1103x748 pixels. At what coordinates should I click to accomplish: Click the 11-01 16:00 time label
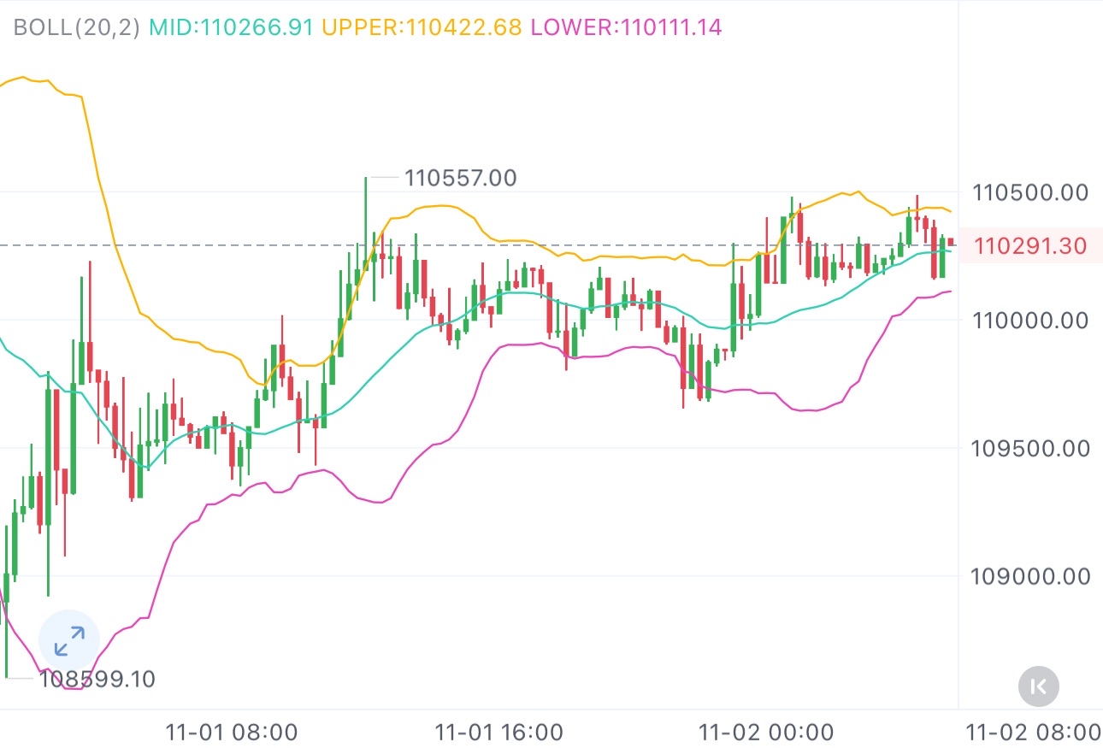[x=498, y=733]
